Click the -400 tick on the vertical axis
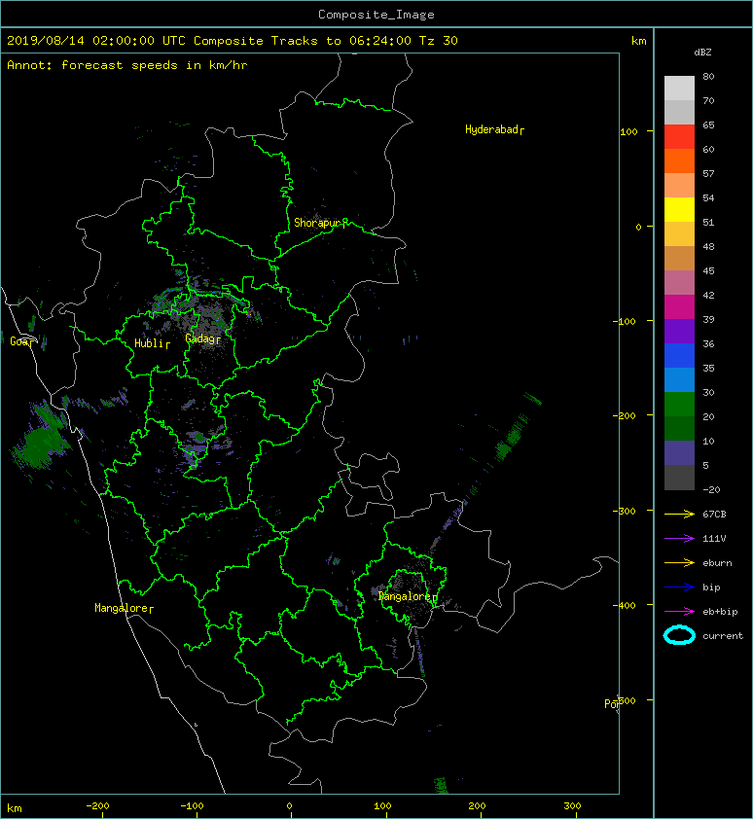 coord(624,605)
